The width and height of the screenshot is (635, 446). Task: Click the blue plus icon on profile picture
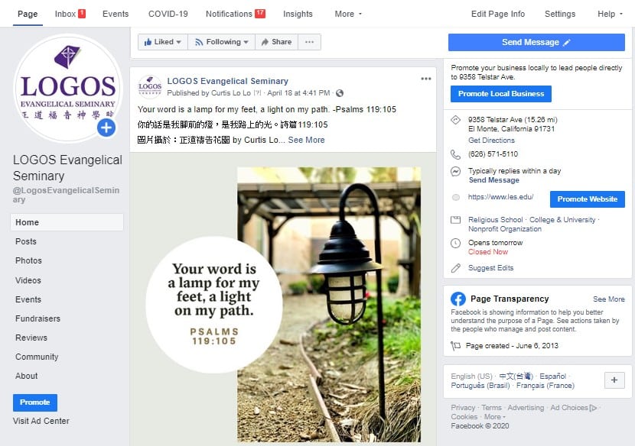(x=106, y=128)
